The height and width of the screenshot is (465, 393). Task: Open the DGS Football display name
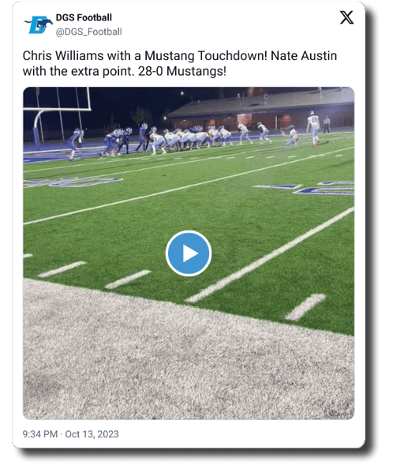[x=84, y=17]
